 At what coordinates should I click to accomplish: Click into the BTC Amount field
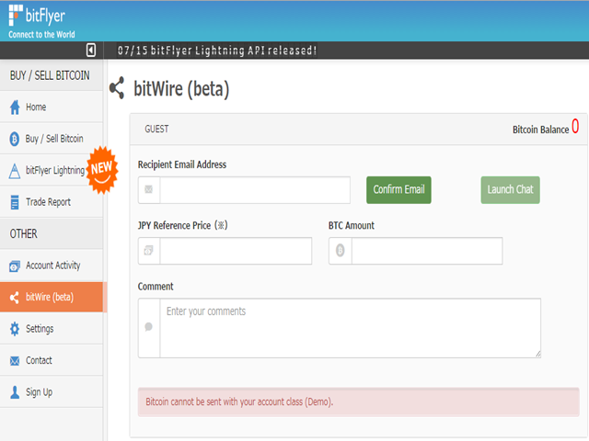(x=426, y=251)
